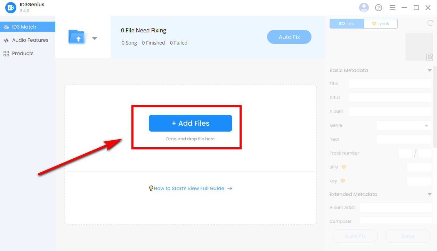Collapse the Extended Metadata section
This screenshot has height=251, width=437.
[x=429, y=194]
